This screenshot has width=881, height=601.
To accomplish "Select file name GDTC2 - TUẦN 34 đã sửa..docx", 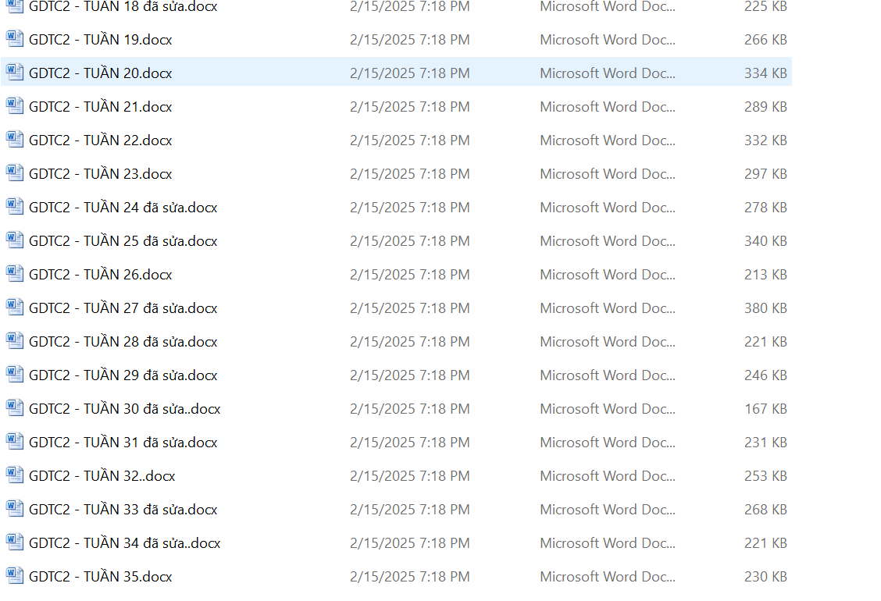I will (x=124, y=543).
